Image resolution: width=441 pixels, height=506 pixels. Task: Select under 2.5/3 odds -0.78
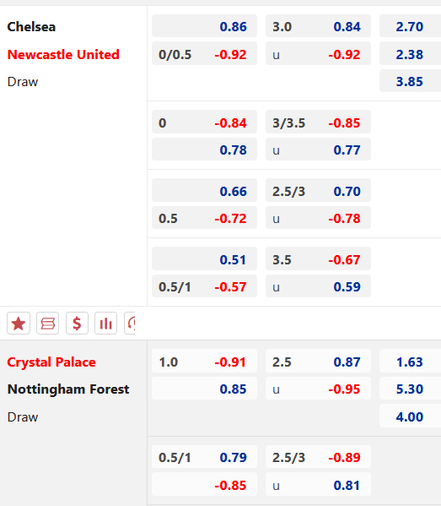(318, 218)
